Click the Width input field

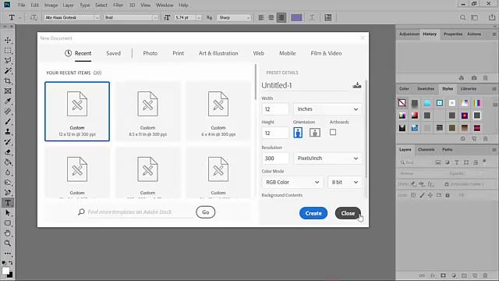tap(275, 109)
